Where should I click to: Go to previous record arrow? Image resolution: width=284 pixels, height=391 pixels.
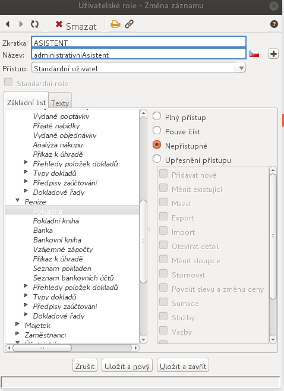[8, 24]
